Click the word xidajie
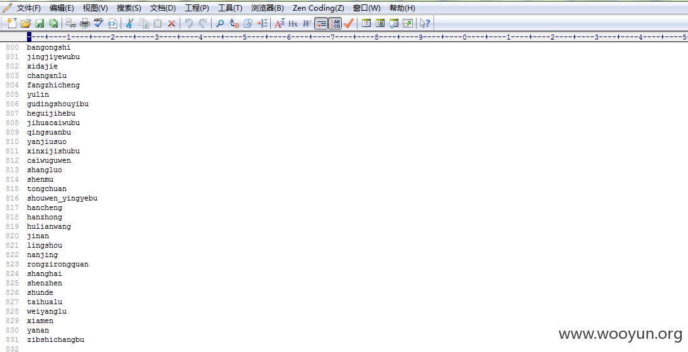 pos(42,66)
